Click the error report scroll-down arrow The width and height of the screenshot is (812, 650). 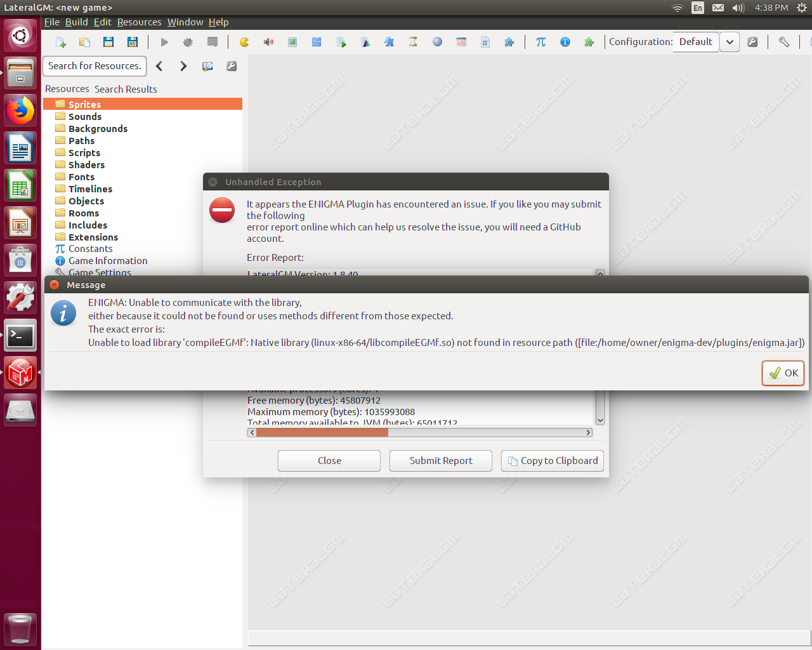600,420
